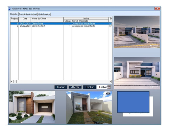Click the middle-right single house photo
The height and width of the screenshot is (131, 169).
point(137,73)
